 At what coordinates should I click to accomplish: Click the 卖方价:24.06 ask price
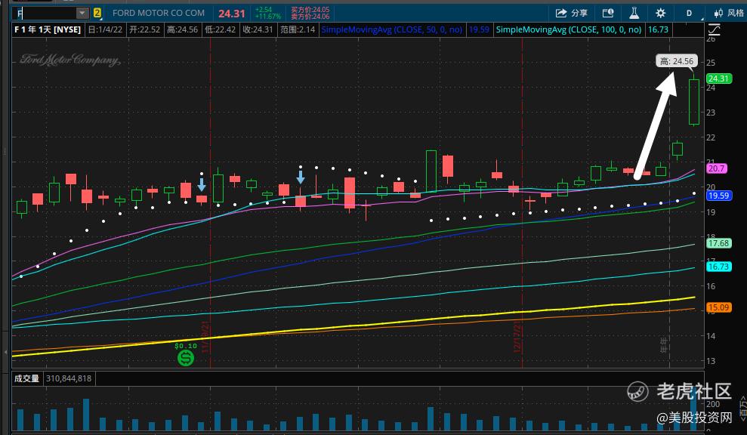tap(310, 17)
